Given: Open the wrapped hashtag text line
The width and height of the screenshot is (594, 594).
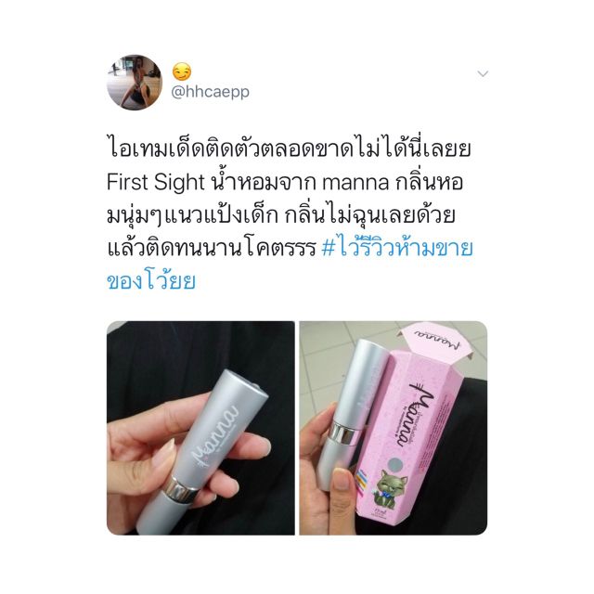Looking at the screenshot, I should tap(151, 281).
